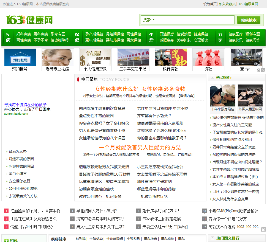The width and height of the screenshot is (267, 242).
Task: Open 油性皮肤的护理准则 article
Action: (154, 182)
